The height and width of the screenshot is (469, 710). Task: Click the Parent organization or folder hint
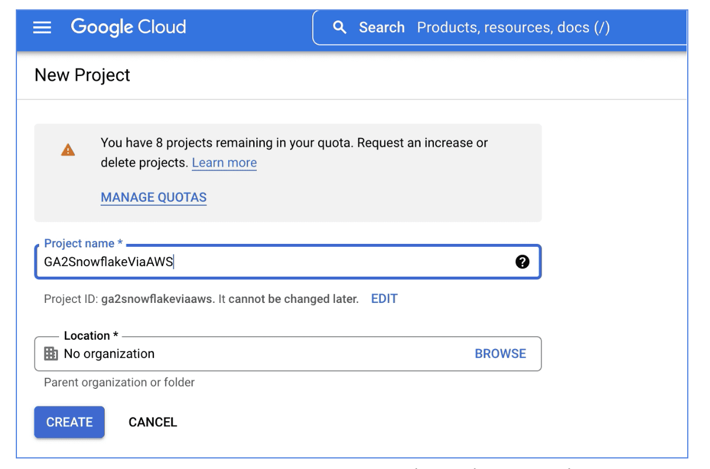tap(119, 382)
